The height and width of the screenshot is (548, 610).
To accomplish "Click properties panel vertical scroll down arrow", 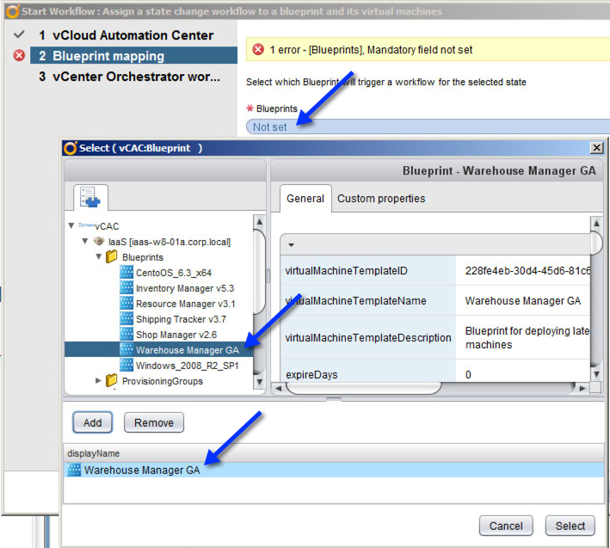I will 596,374.
